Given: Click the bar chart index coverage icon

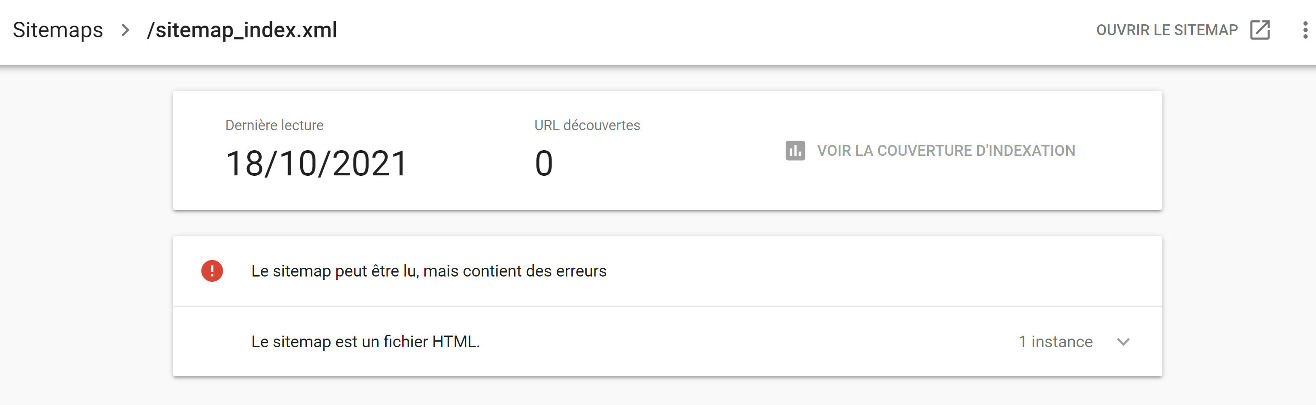Looking at the screenshot, I should click(x=795, y=151).
